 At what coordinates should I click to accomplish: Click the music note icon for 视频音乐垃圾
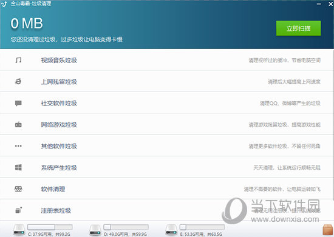pyautogui.click(x=18, y=60)
